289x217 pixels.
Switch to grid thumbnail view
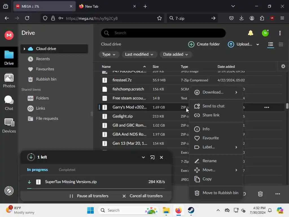[x=281, y=44]
